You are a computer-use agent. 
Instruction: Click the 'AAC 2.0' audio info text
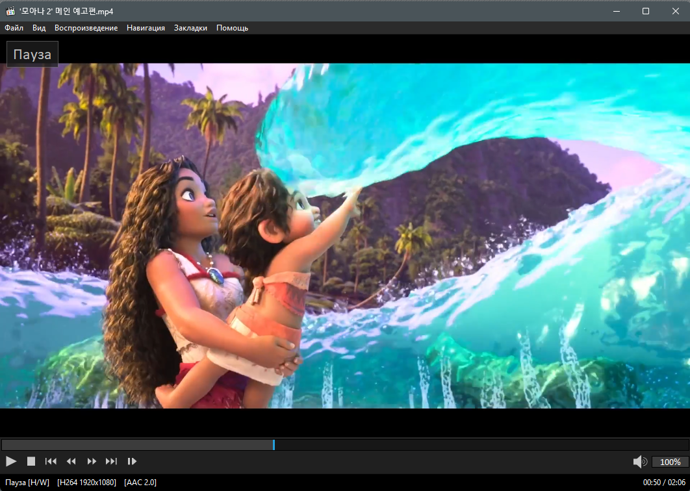(x=140, y=483)
